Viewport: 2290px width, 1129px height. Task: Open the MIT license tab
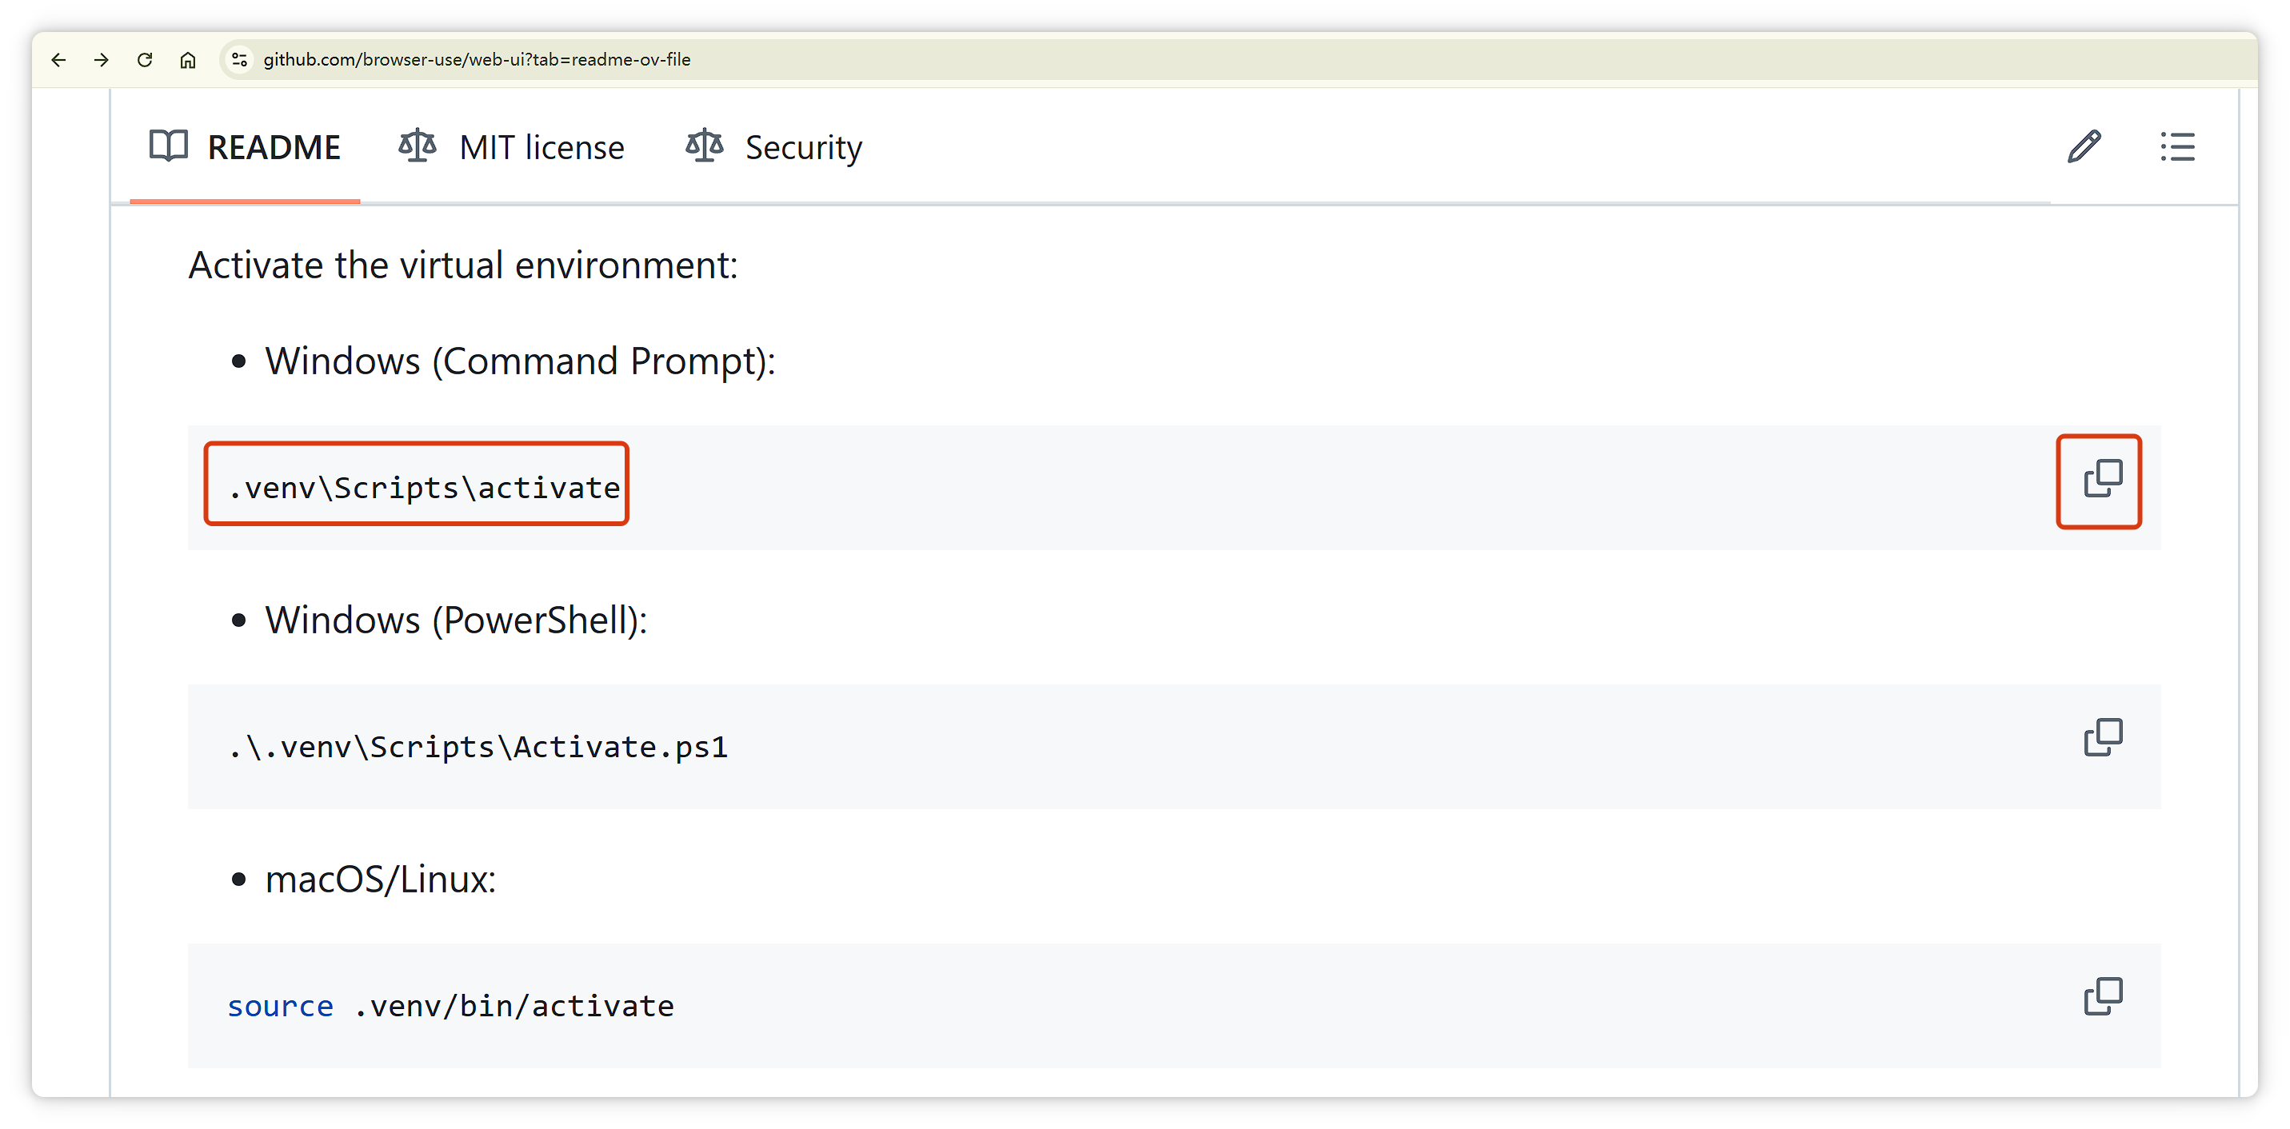point(511,148)
